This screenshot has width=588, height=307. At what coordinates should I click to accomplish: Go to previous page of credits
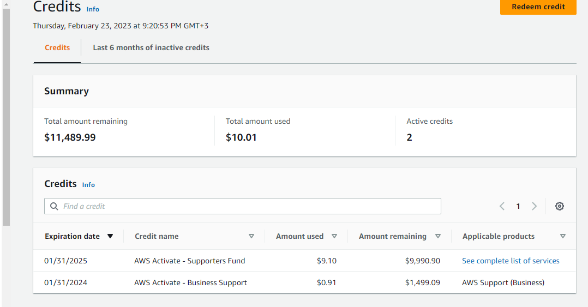[502, 206]
